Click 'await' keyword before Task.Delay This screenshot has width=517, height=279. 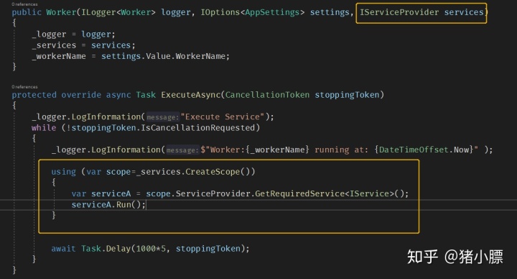(x=64, y=249)
